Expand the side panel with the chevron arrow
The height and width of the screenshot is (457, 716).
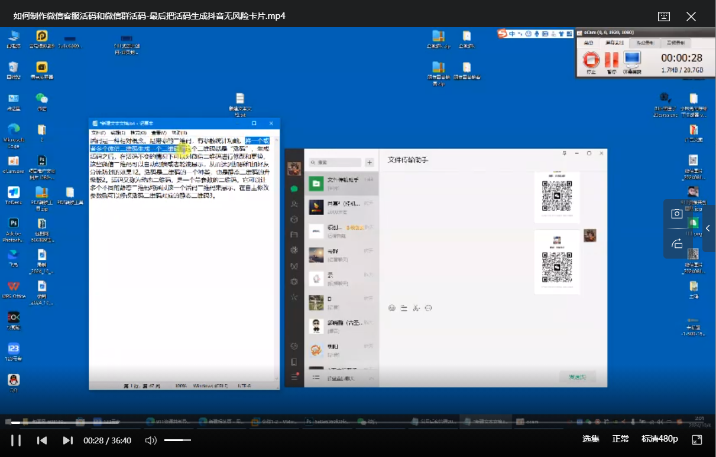pyautogui.click(x=708, y=228)
